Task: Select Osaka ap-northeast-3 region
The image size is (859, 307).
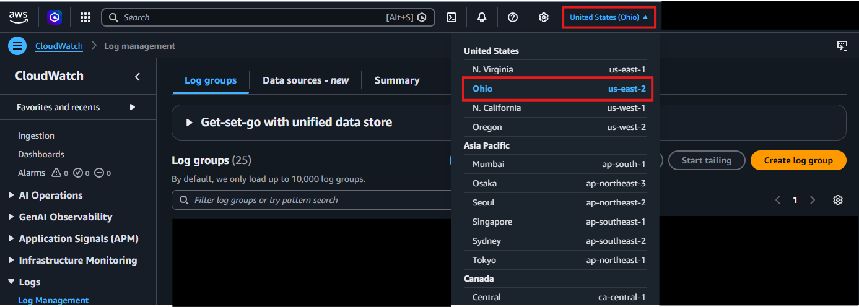Action: [x=556, y=183]
